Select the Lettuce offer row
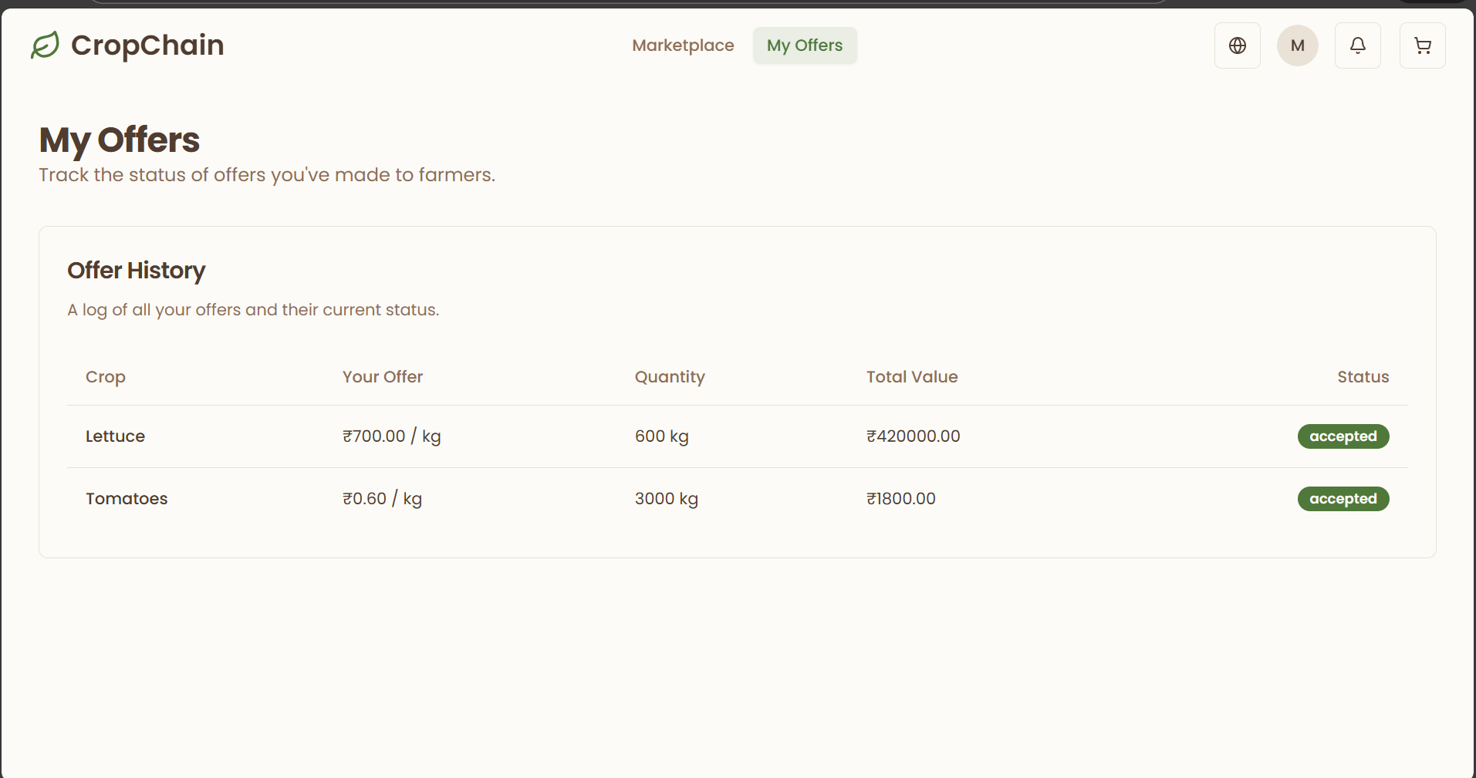The width and height of the screenshot is (1476, 778). [x=115, y=436]
